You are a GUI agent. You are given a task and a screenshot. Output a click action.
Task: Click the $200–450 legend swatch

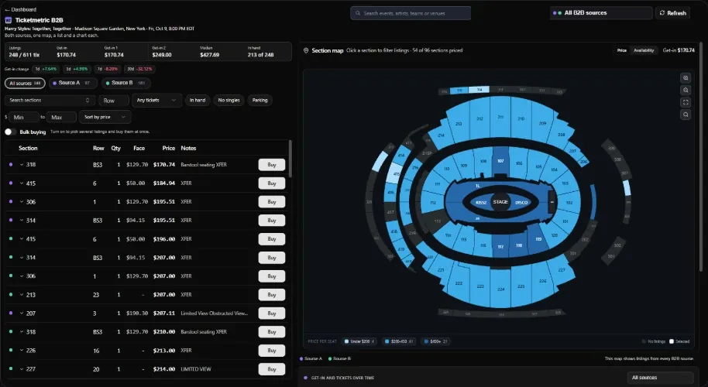pos(387,341)
